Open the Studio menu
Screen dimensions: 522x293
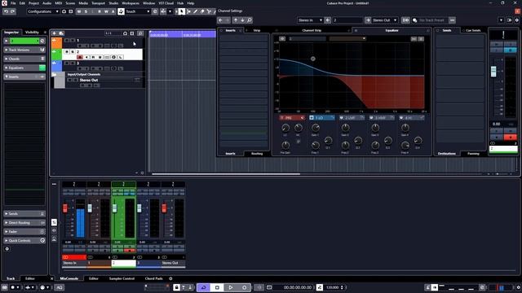pos(113,3)
